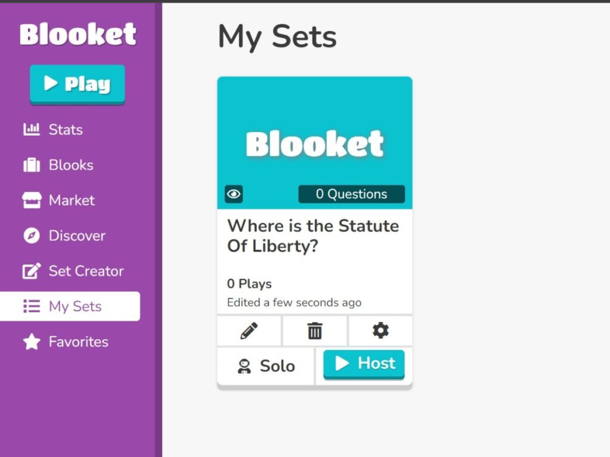Select the Blooks briefcase icon
This screenshot has width=610, height=457.
31,165
